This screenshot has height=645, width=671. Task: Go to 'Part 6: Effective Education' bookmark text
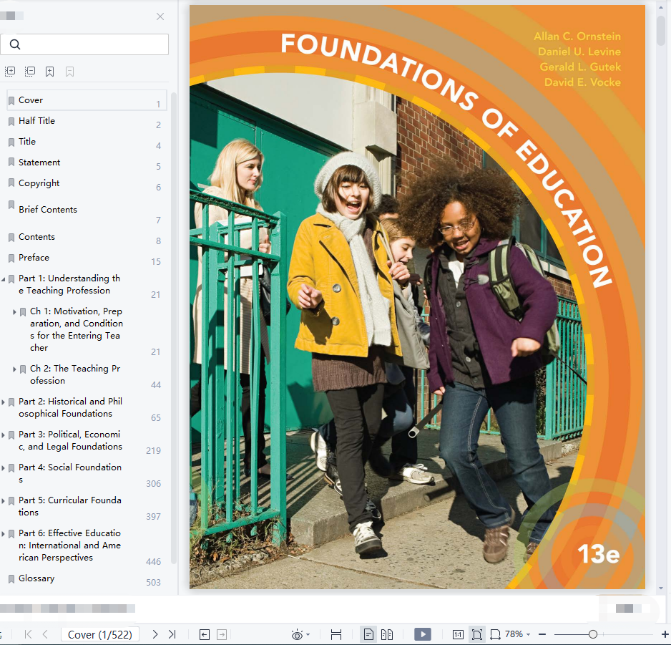(70, 545)
